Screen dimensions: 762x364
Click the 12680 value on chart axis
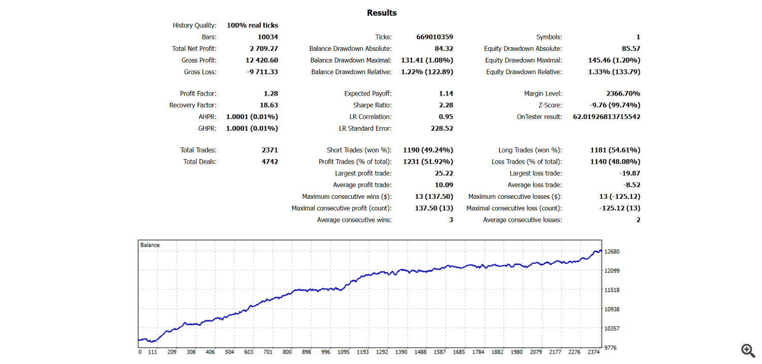pyautogui.click(x=612, y=252)
